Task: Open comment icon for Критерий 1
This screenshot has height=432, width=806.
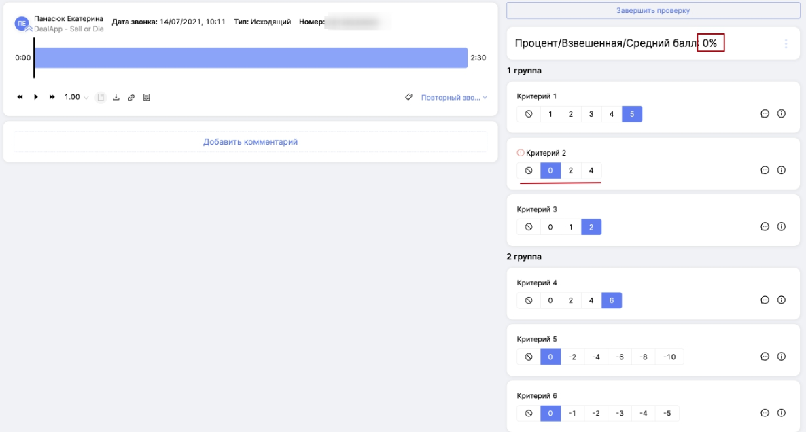Action: coord(765,114)
